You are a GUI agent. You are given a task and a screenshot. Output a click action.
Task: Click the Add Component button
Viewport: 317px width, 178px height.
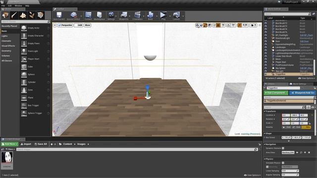click(276, 93)
